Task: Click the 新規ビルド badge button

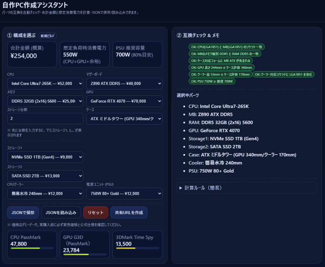Action: [x=48, y=36]
